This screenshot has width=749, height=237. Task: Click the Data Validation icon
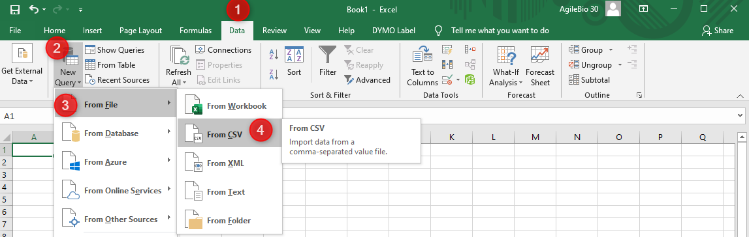[447, 79]
